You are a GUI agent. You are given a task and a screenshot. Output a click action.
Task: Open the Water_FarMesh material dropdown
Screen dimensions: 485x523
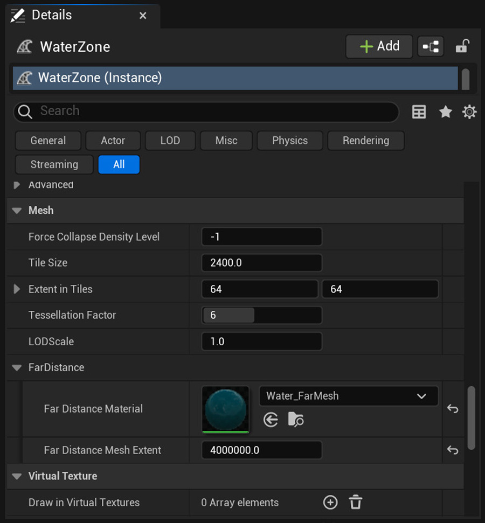point(348,396)
